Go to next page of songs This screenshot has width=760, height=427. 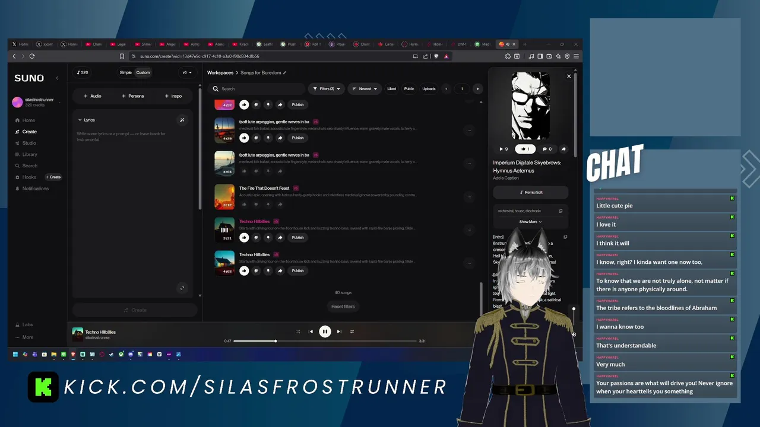tap(477, 89)
